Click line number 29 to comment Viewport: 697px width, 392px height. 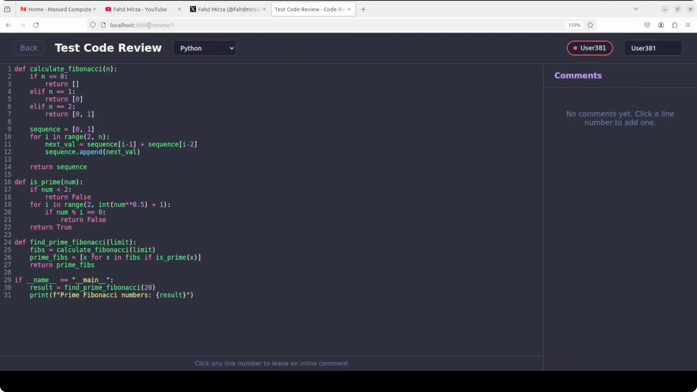(x=8, y=280)
